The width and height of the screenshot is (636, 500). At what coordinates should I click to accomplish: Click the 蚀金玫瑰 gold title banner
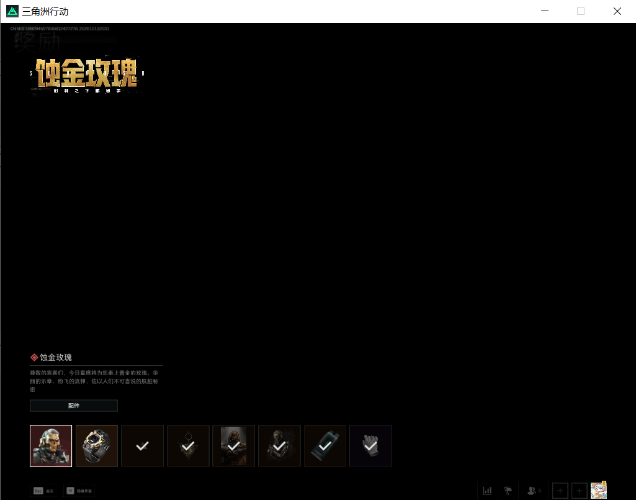(87, 75)
